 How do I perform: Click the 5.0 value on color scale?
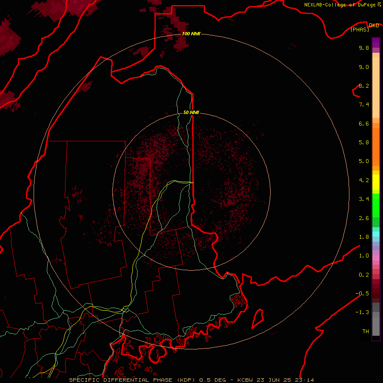pyautogui.click(x=364, y=161)
